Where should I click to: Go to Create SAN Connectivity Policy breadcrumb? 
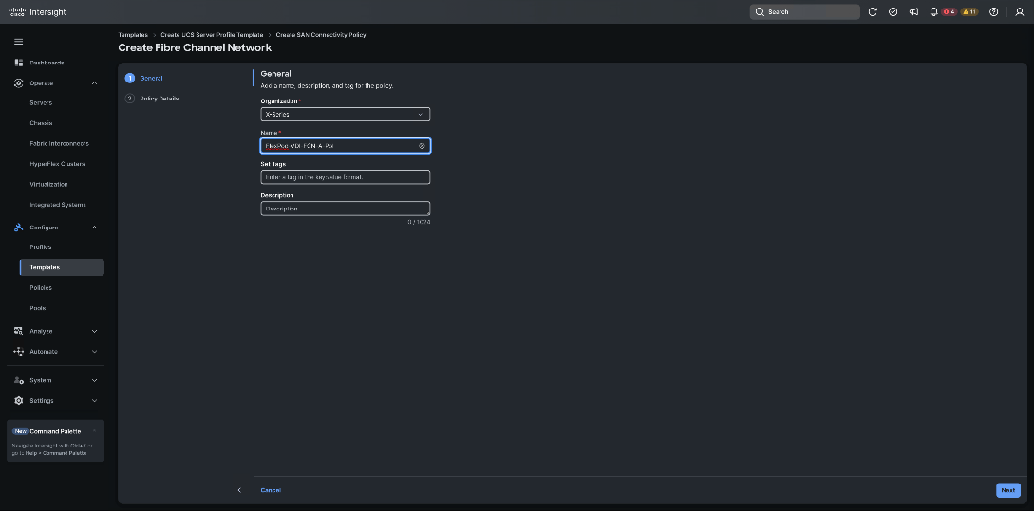pos(321,35)
